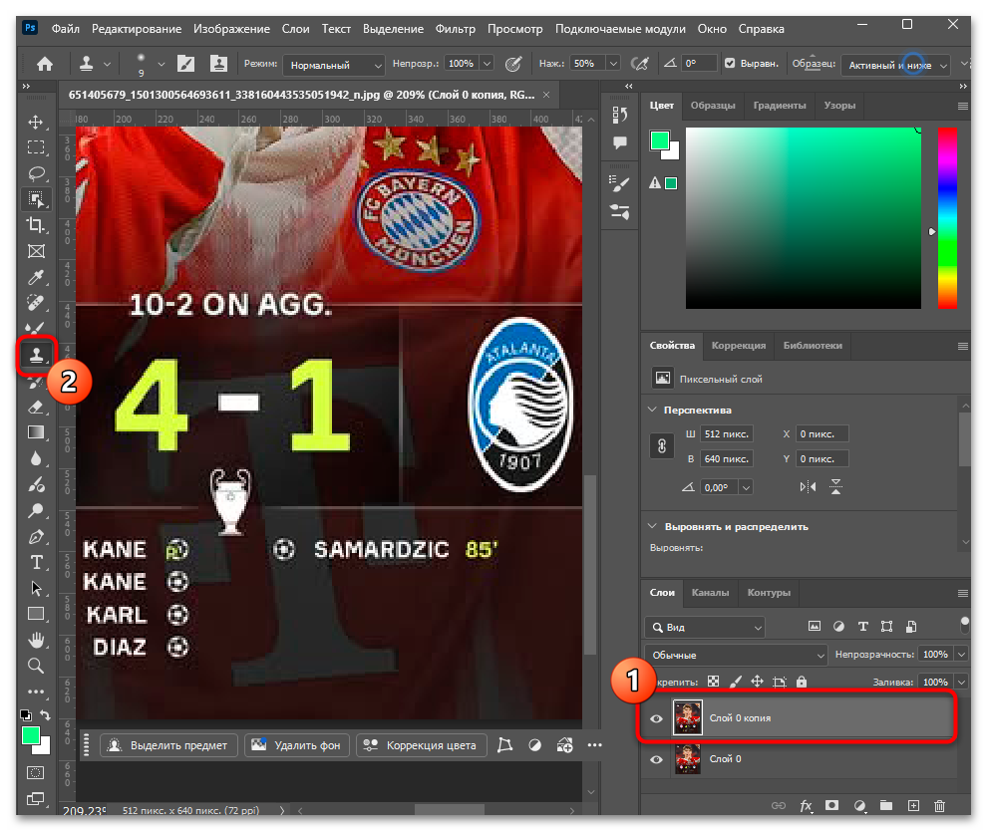Select the Spot Healing Brush tool
Viewport: 987px width, 831px height.
pos(36,303)
